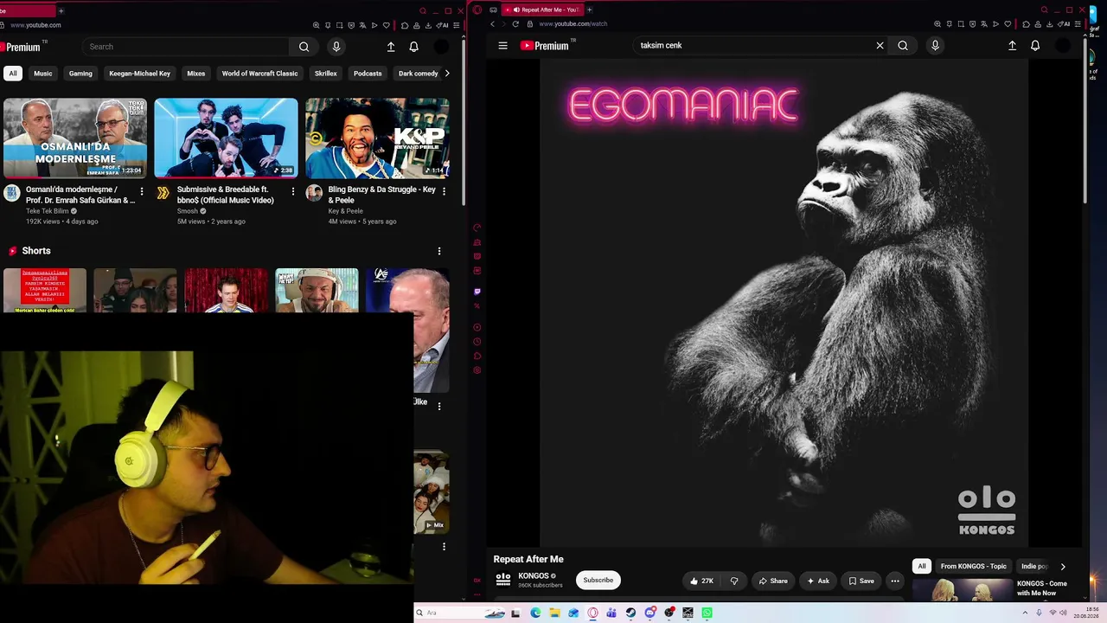This screenshot has height=623, width=1107.
Task: Click the heart bookmark icon in the right toolbar
Action: [x=1008, y=24]
